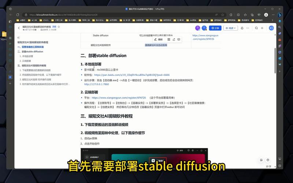Click the browser refresh icon
Viewport: 293px width, 183px height.
(x=18, y=15)
